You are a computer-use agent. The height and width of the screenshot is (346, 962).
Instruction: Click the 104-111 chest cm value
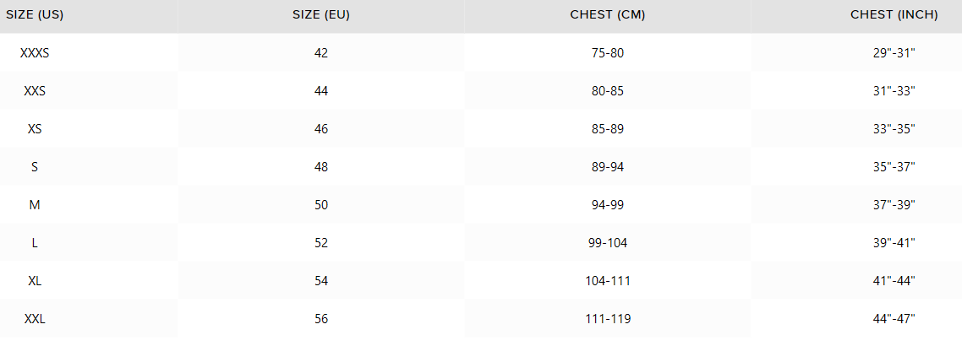(608, 281)
